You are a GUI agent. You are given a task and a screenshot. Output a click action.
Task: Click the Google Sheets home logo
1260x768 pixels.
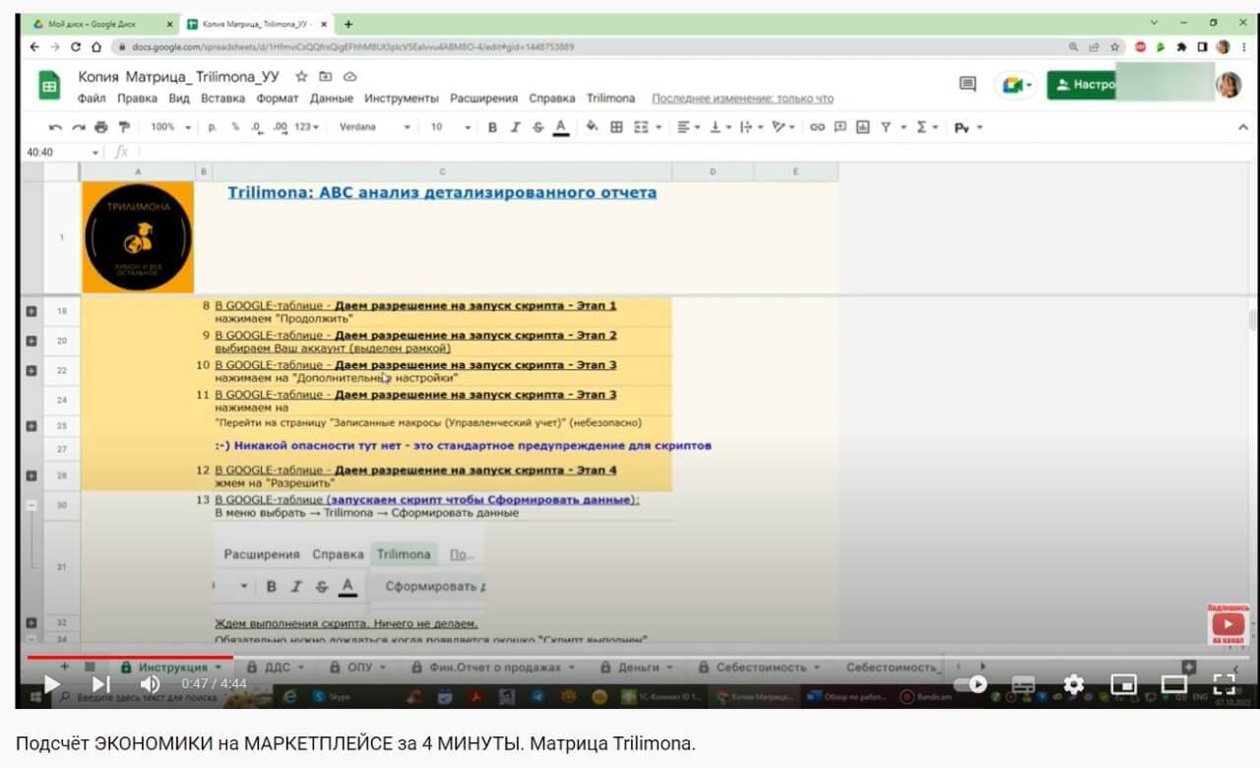pos(49,87)
